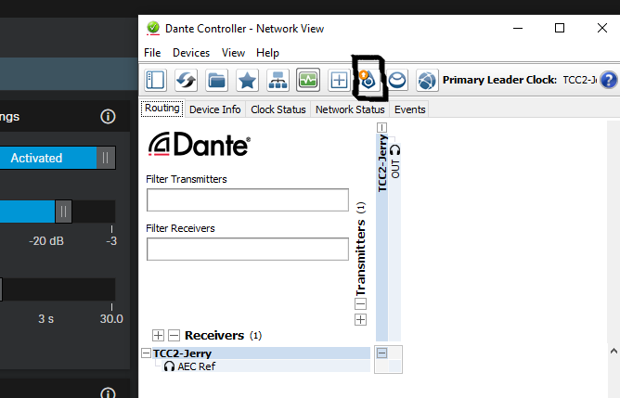Collapse all Transmitters with the minus box
Viewport: 620px width, 398px height.
(360, 304)
